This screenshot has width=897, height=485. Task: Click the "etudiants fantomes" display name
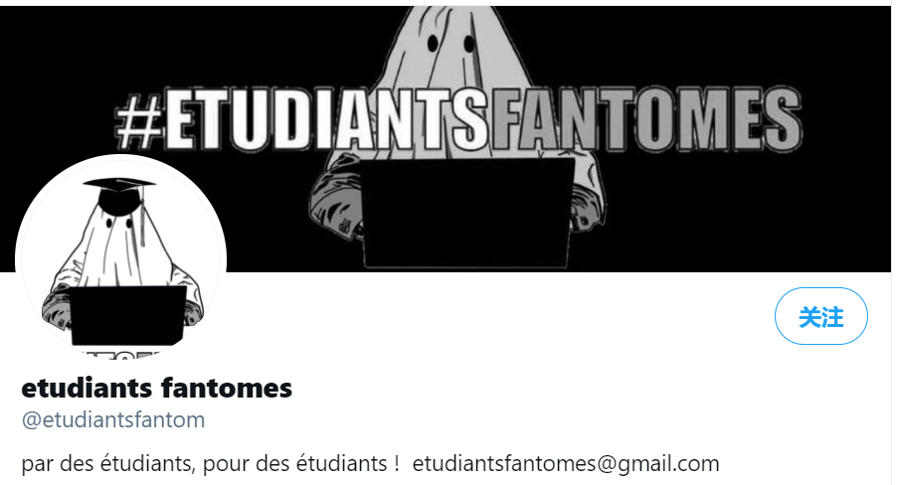coord(157,388)
